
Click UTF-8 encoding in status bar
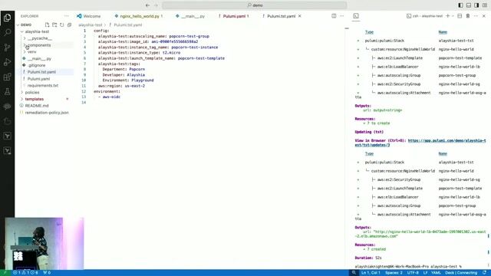[413, 273]
